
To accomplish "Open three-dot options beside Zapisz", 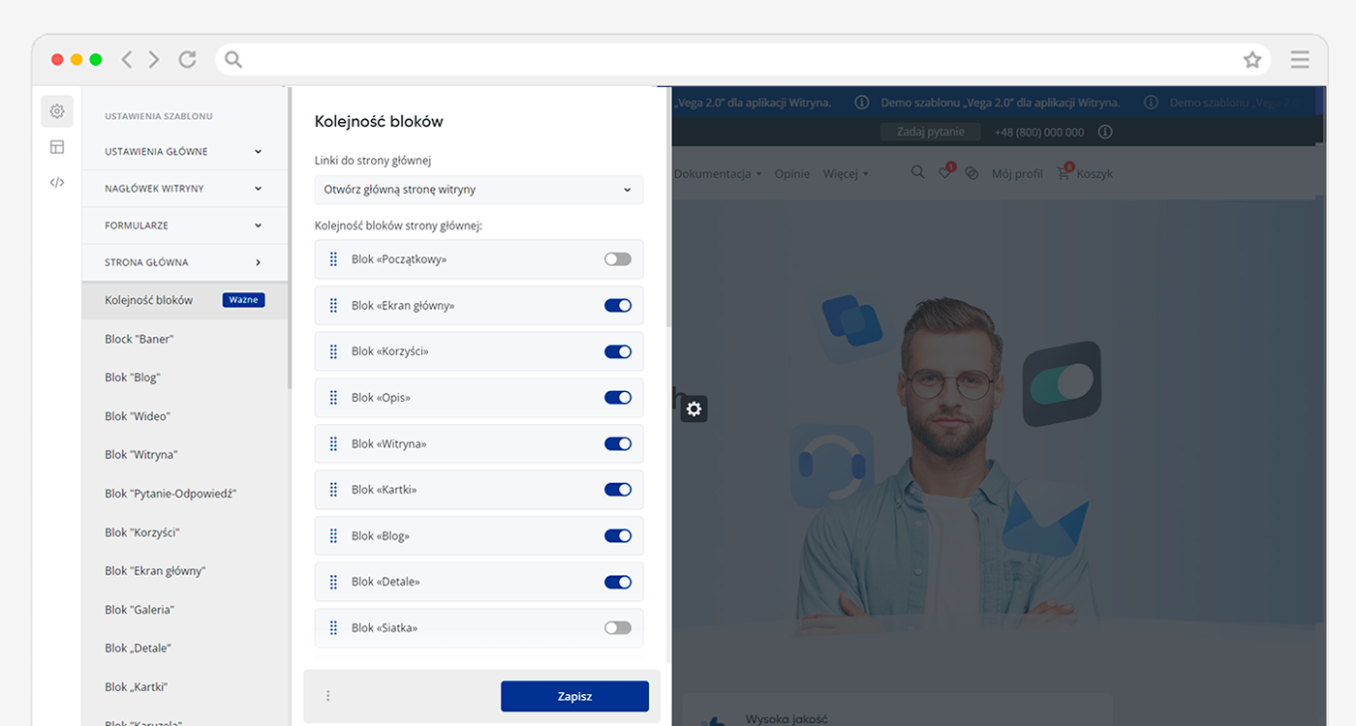I will [327, 696].
